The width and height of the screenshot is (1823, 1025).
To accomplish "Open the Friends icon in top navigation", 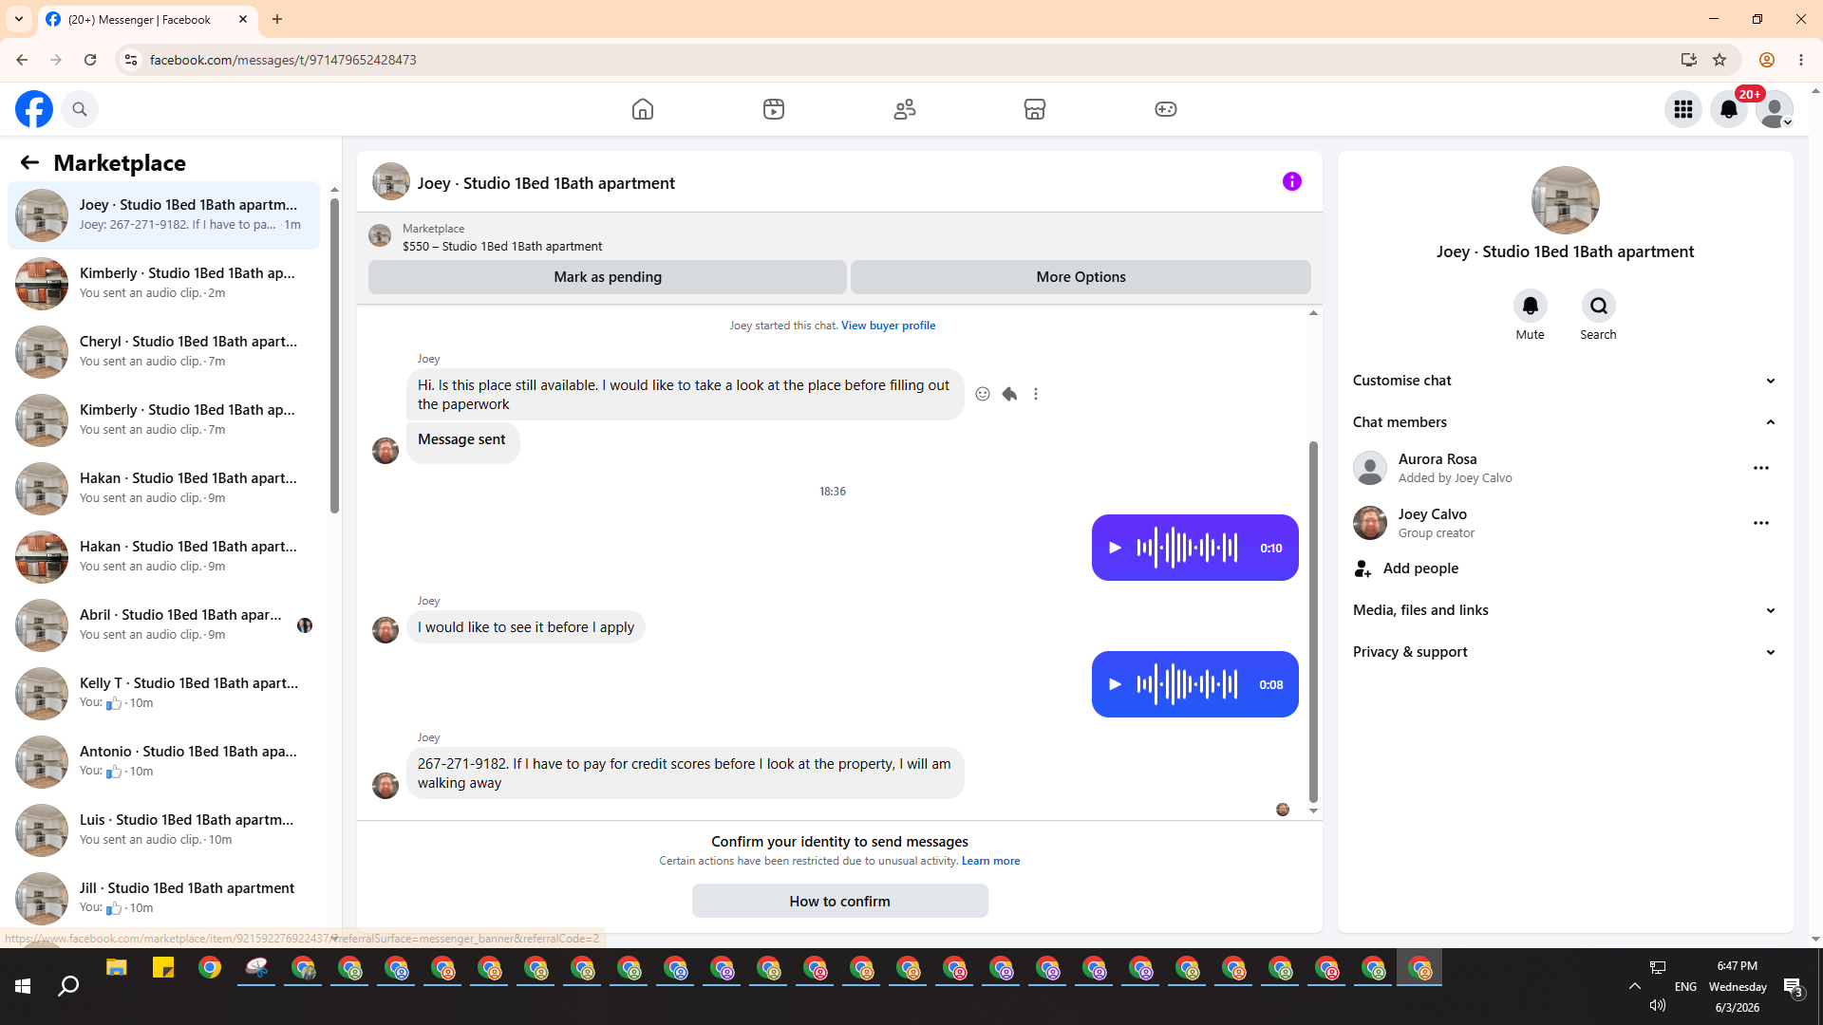I will [x=905, y=109].
